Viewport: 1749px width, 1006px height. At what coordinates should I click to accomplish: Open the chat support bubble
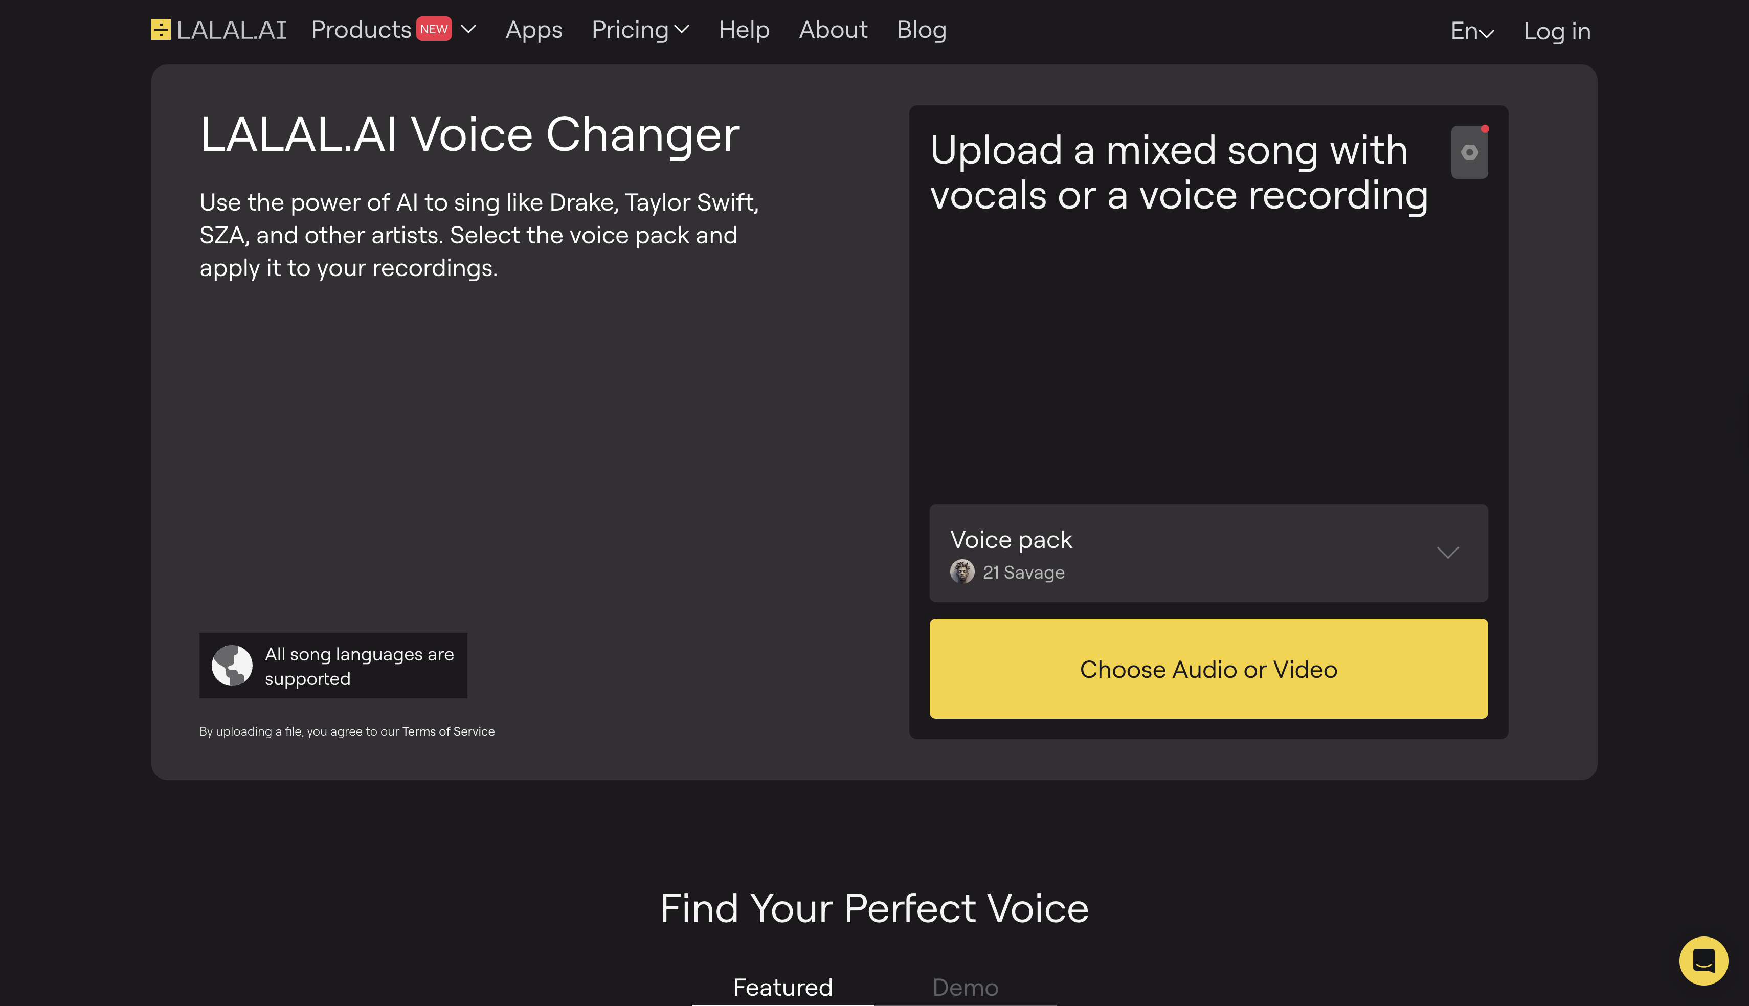[x=1704, y=961]
